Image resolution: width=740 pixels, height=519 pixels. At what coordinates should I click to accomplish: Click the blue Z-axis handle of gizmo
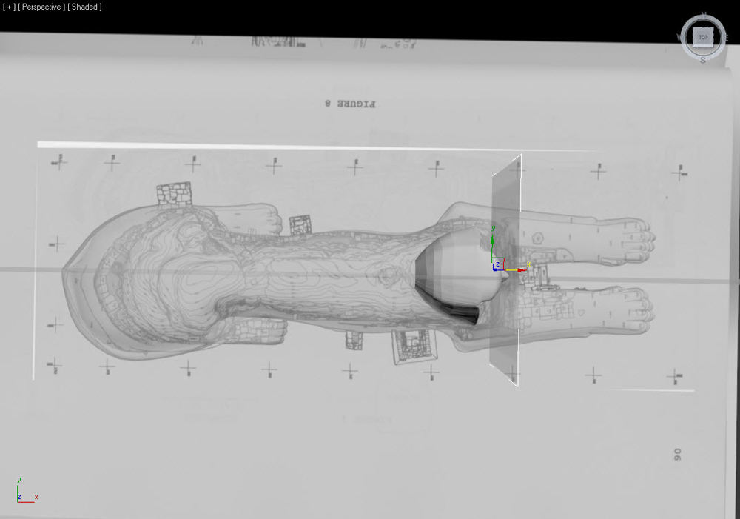(x=495, y=269)
